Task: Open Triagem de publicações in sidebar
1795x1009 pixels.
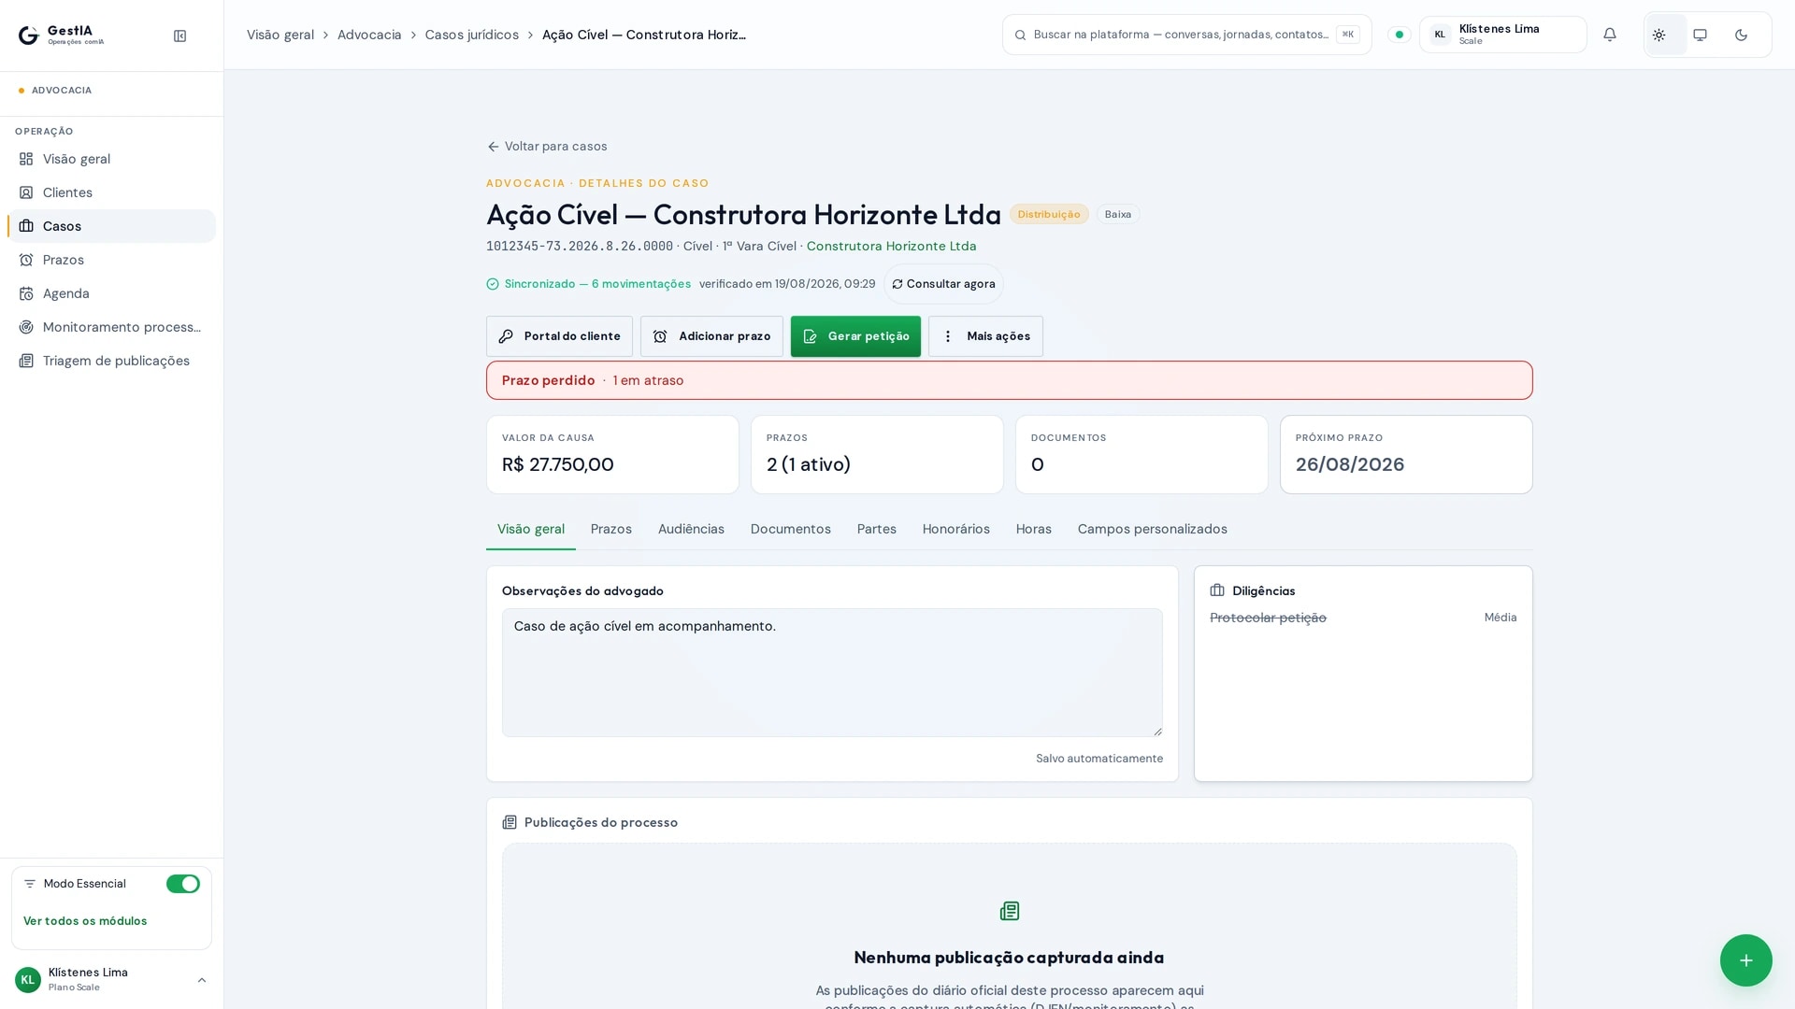Action: tap(111, 361)
